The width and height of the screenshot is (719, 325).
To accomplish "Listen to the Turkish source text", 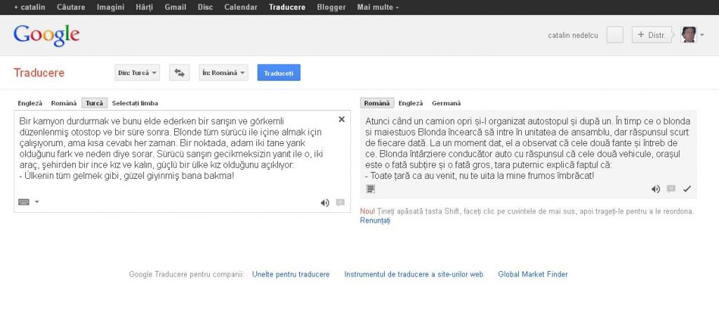I will pos(324,203).
